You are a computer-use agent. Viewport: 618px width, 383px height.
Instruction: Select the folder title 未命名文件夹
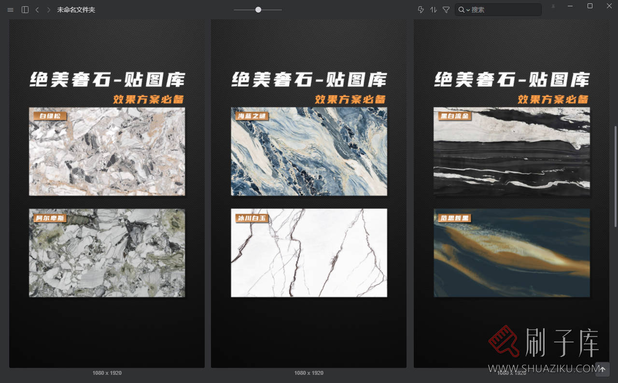pyautogui.click(x=76, y=9)
